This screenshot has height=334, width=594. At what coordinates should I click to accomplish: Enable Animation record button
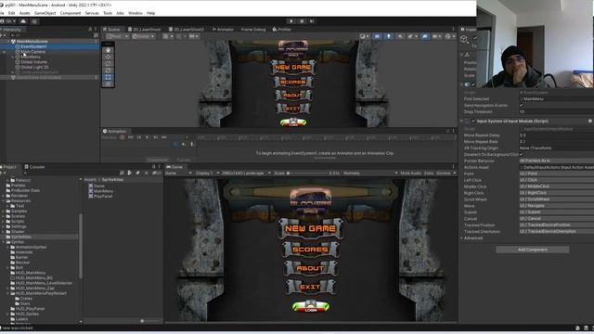(122, 137)
